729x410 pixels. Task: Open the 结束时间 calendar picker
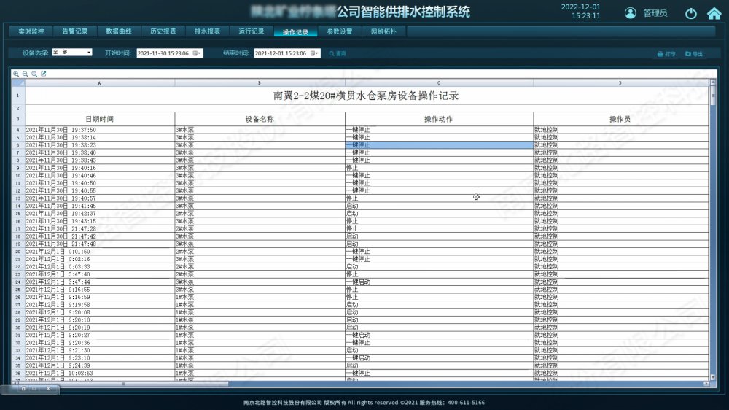pyautogui.click(x=315, y=53)
